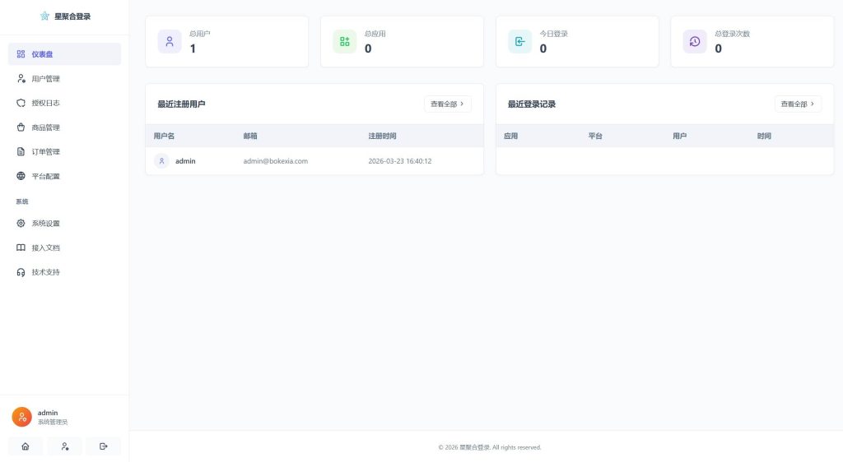Click the 今日登录 teal login icon
Screen dimensions: 843x462
click(x=520, y=41)
